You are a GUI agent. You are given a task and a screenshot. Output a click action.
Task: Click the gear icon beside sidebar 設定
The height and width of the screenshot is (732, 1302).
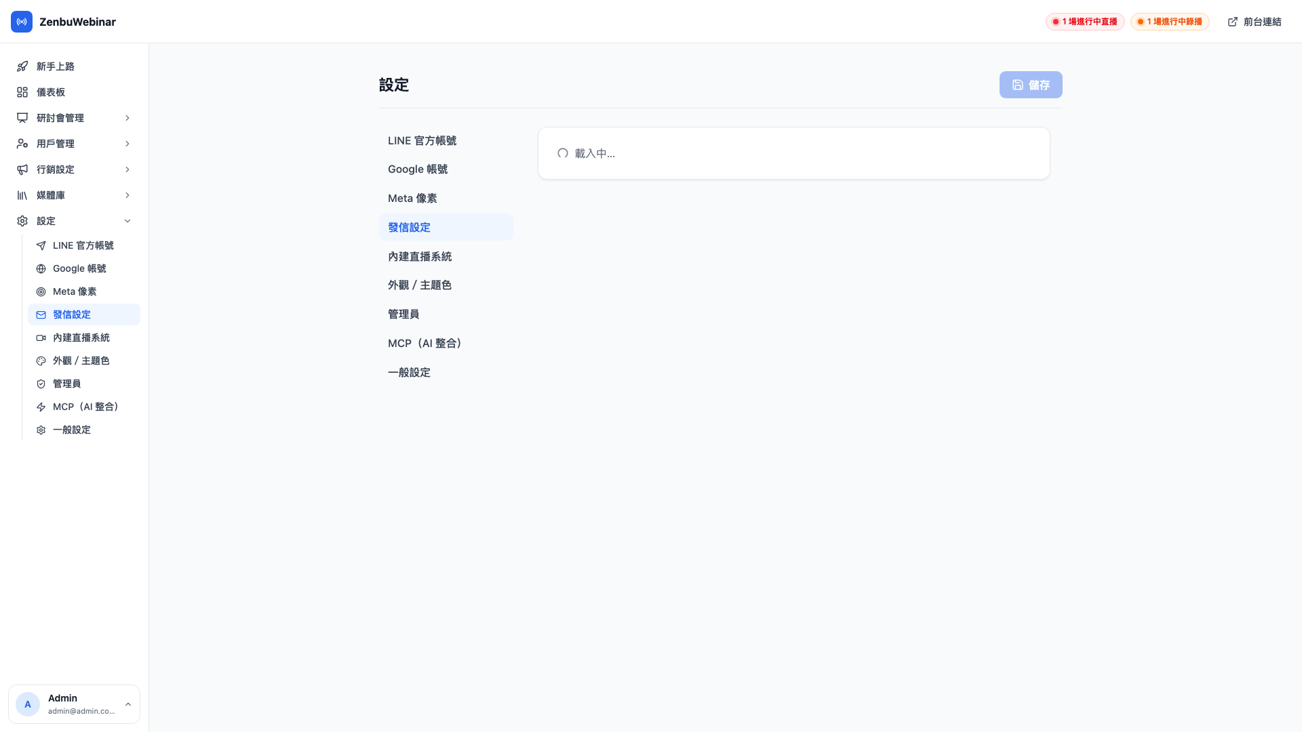click(x=22, y=221)
